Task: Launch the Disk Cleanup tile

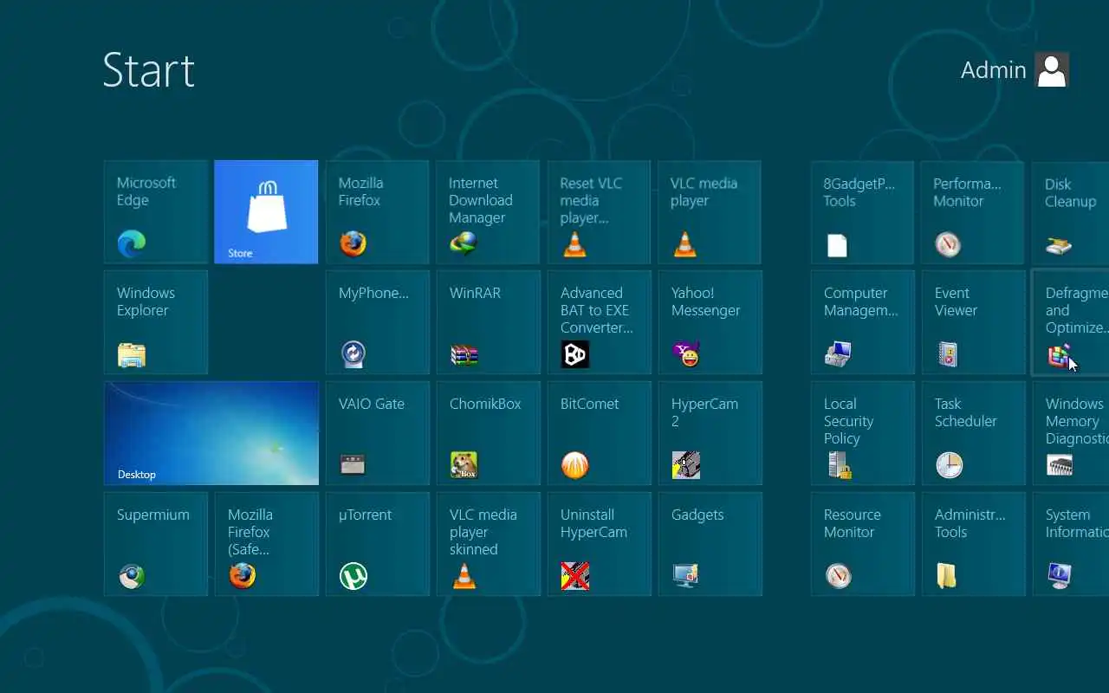Action: tap(1071, 212)
